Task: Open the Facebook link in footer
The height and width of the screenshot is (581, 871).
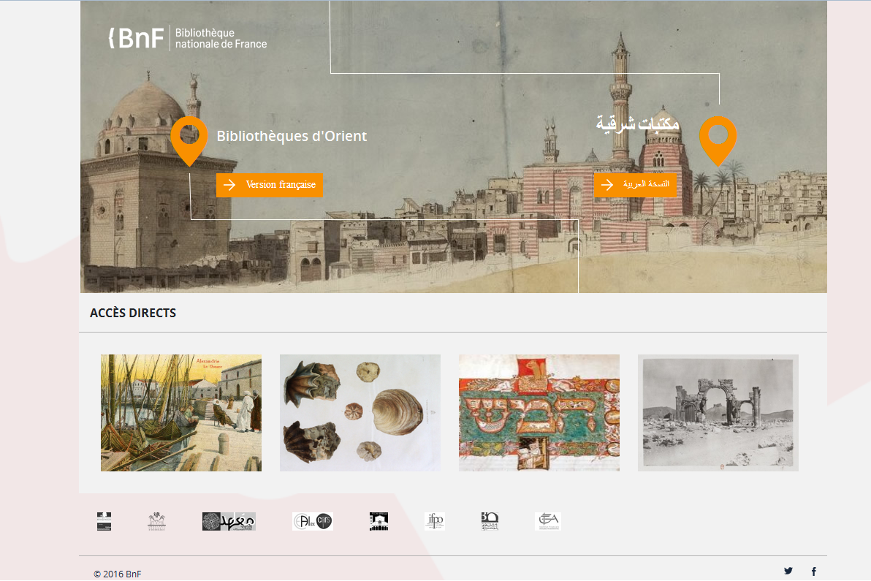Action: point(814,571)
